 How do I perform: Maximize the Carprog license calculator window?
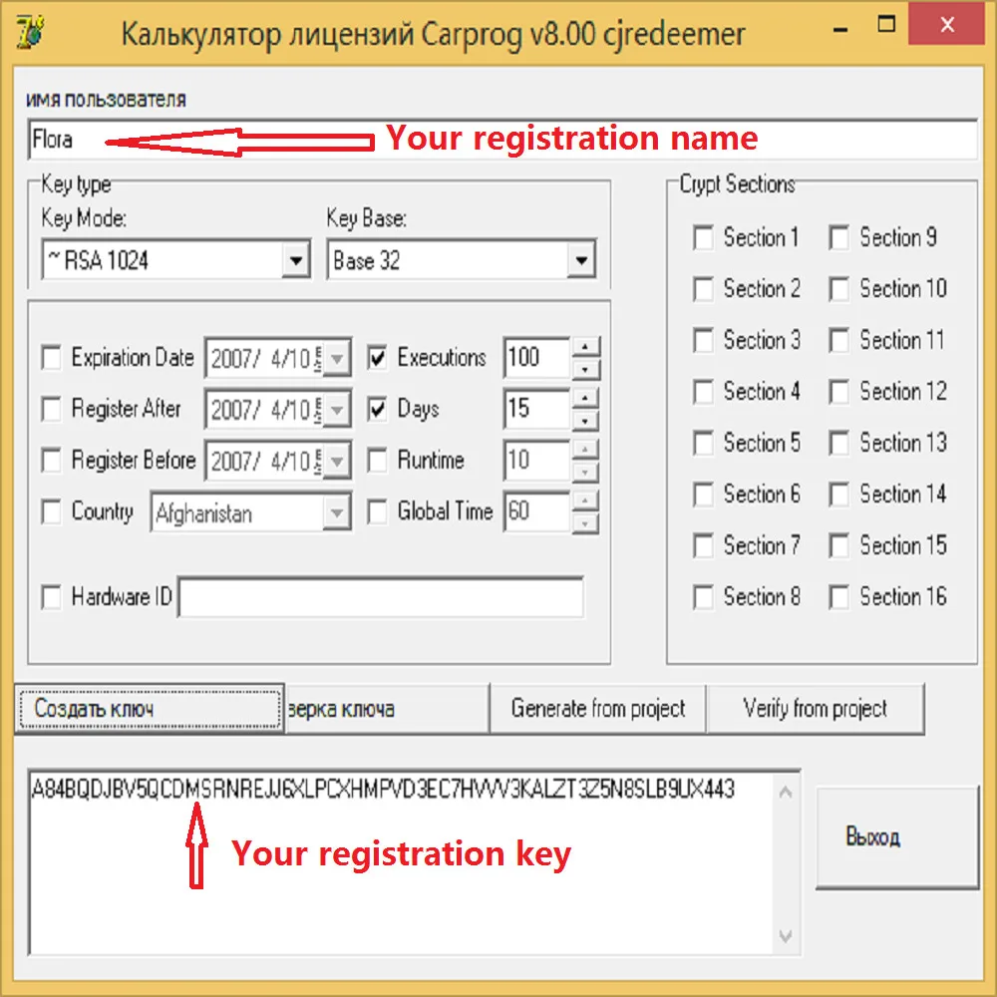tap(886, 26)
